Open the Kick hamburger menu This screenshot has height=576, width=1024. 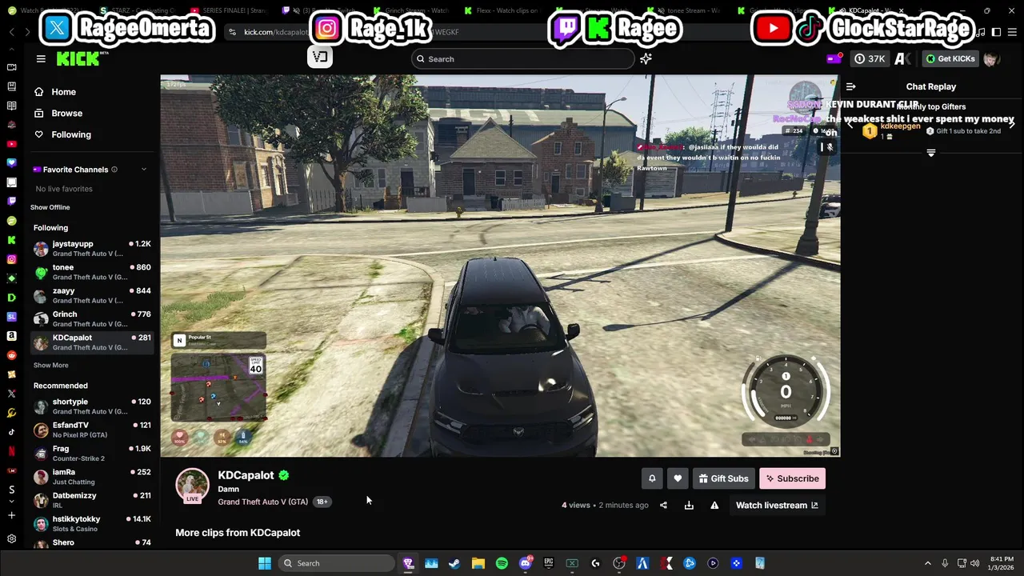pos(41,58)
